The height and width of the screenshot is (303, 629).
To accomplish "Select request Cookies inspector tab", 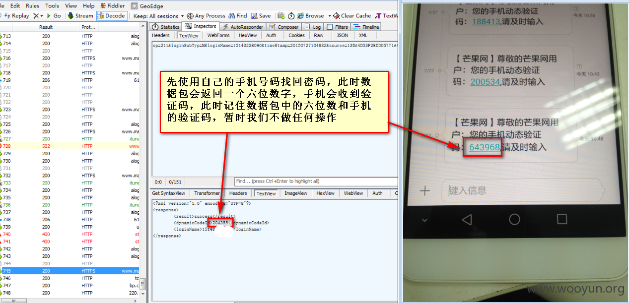I will coord(296,35).
